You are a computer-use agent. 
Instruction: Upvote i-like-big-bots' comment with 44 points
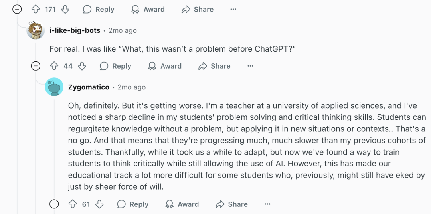[x=54, y=66]
